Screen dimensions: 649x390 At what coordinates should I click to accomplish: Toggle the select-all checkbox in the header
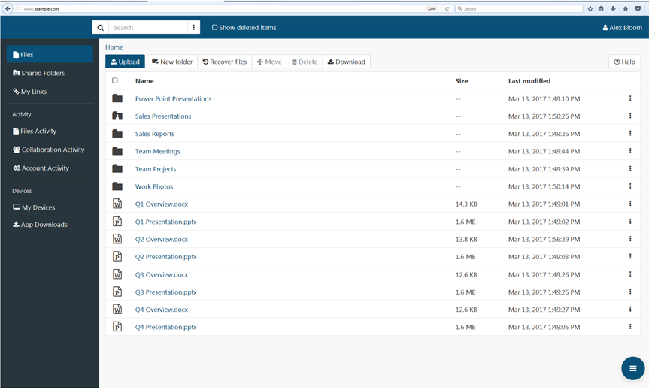click(115, 80)
